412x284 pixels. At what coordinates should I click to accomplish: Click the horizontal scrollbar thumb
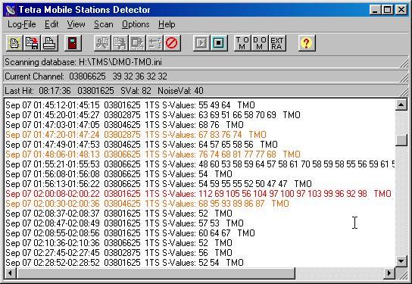(156, 273)
